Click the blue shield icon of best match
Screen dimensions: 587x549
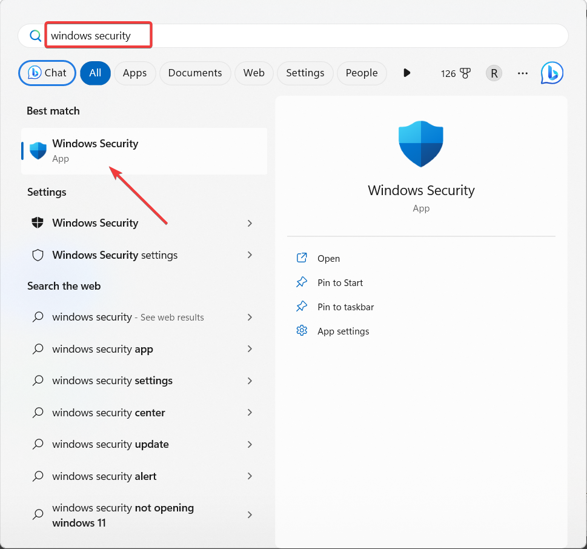tap(38, 150)
